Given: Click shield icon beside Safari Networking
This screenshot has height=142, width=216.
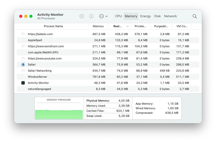Looking at the screenshot, I should [x=23, y=71].
